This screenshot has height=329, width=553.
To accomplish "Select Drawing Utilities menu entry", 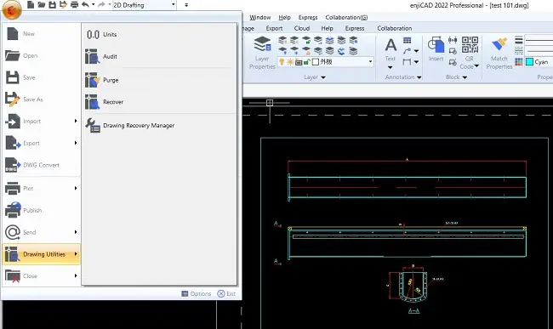I will tap(42, 254).
